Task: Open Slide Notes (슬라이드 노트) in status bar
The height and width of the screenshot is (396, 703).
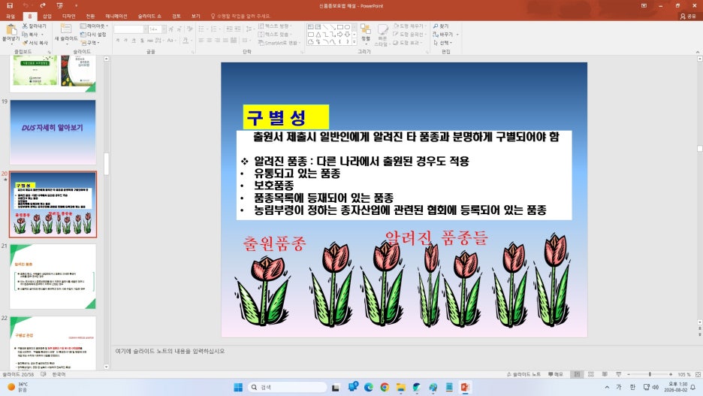Action: point(523,374)
